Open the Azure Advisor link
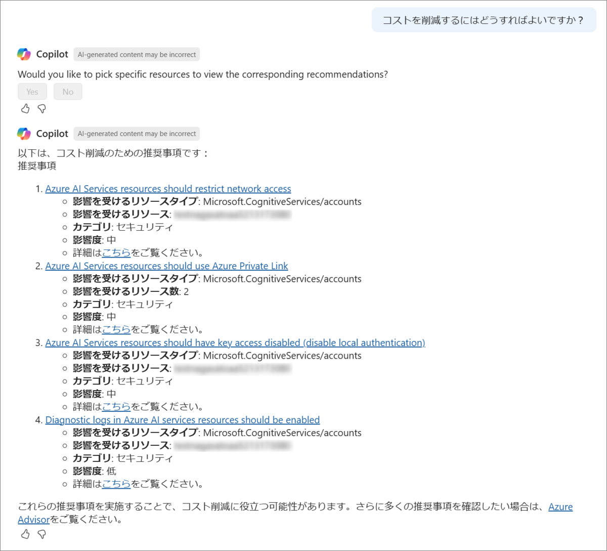This screenshot has width=607, height=551. [x=560, y=507]
